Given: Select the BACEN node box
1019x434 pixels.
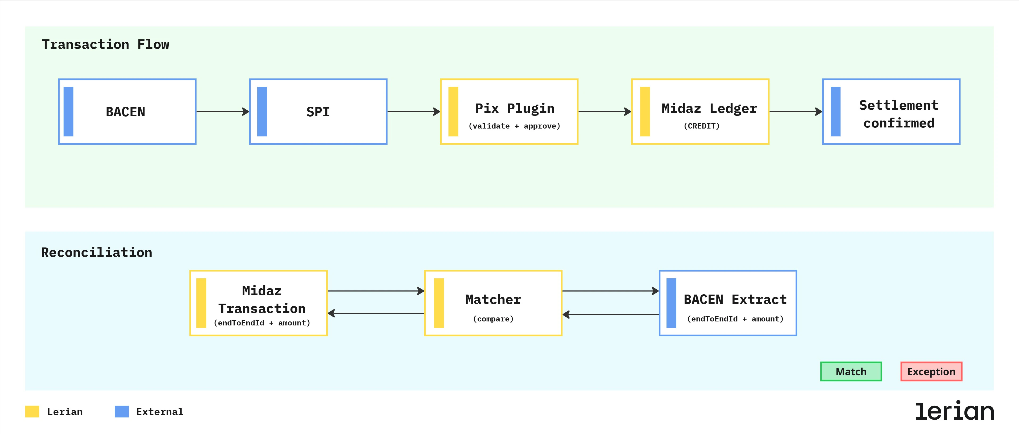Looking at the screenshot, I should tap(127, 111).
